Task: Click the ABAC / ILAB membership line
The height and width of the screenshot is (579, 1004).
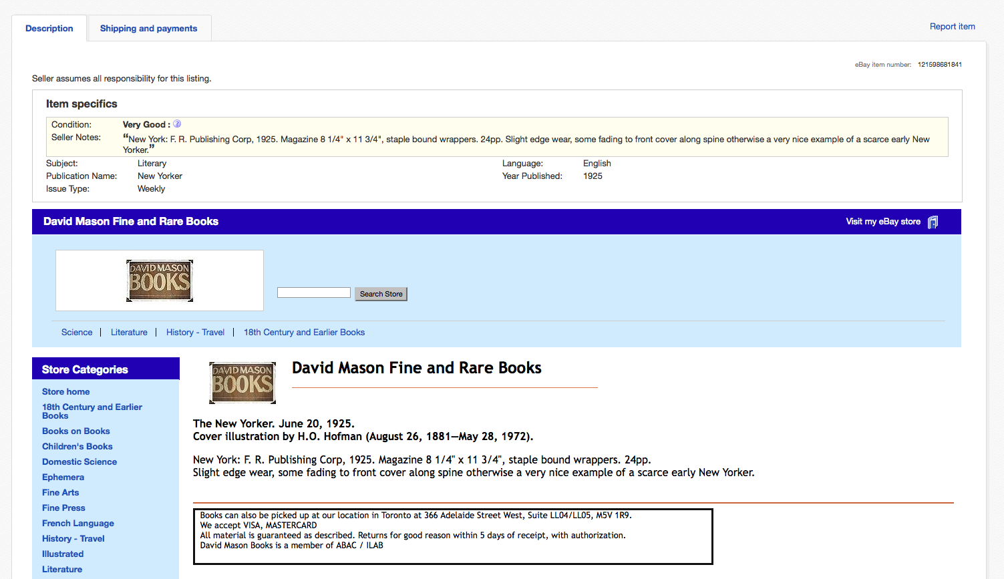Action: (292, 545)
